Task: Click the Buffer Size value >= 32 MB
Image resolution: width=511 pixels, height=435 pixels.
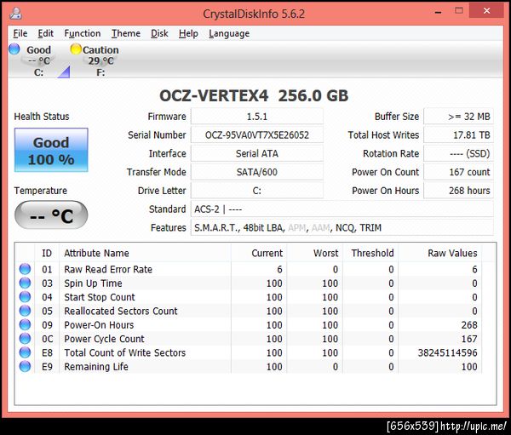Action: tap(458, 117)
